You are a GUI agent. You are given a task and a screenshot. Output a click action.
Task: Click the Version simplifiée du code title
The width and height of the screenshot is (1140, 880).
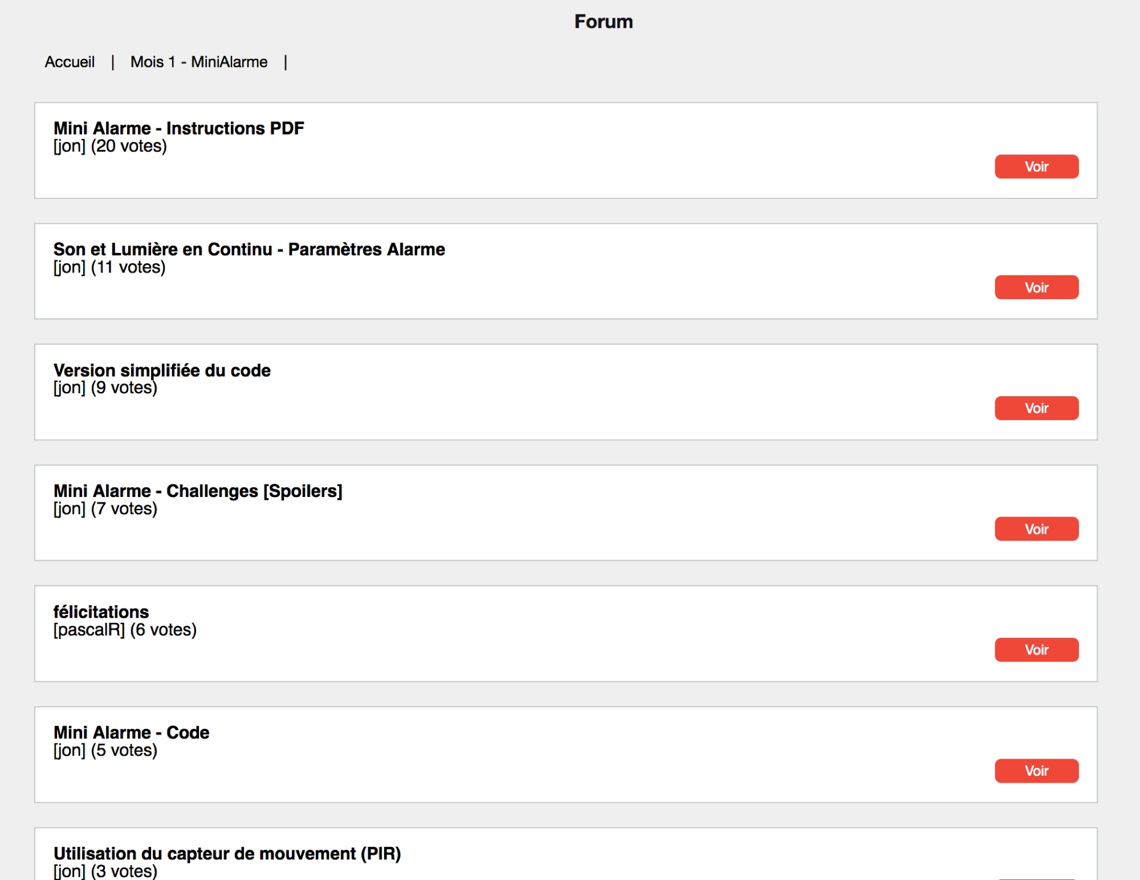(x=162, y=370)
